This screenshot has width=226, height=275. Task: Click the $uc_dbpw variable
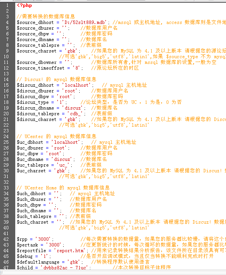click(27, 154)
